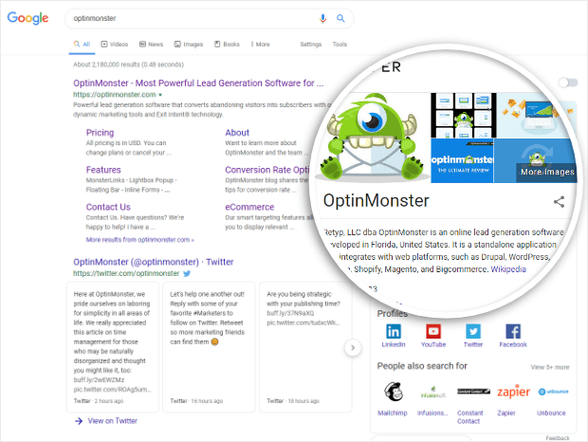Open search Tools
The image size is (588, 442).
[x=340, y=45]
